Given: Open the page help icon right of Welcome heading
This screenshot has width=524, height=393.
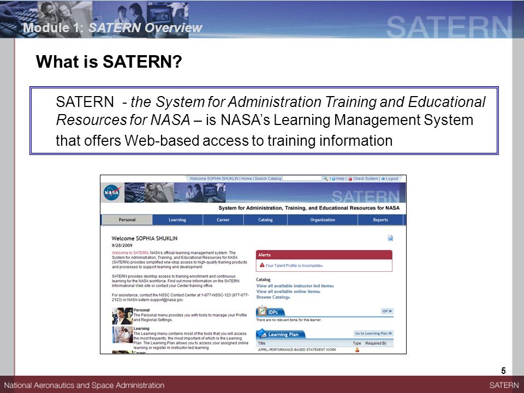Looking at the screenshot, I should [x=390, y=238].
